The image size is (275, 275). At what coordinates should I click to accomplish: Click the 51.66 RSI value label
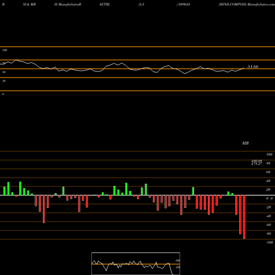(253, 67)
